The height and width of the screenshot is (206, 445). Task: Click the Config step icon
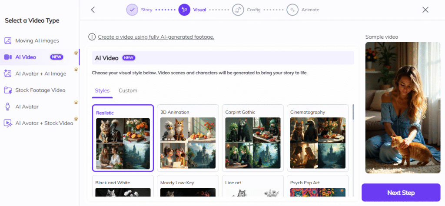click(238, 10)
